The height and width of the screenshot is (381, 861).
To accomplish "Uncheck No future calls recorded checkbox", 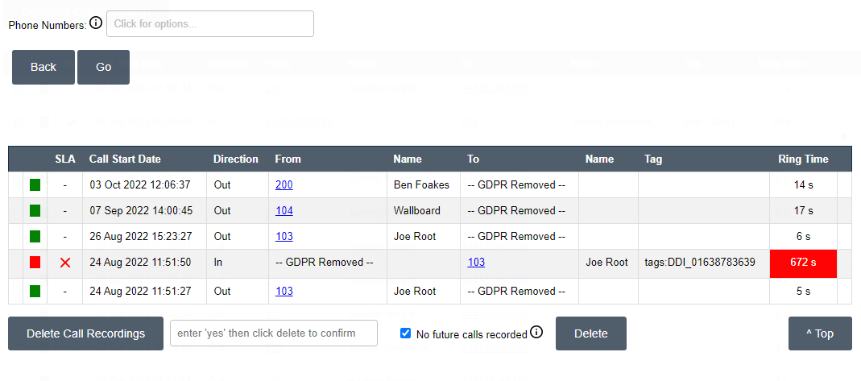I will tap(406, 333).
